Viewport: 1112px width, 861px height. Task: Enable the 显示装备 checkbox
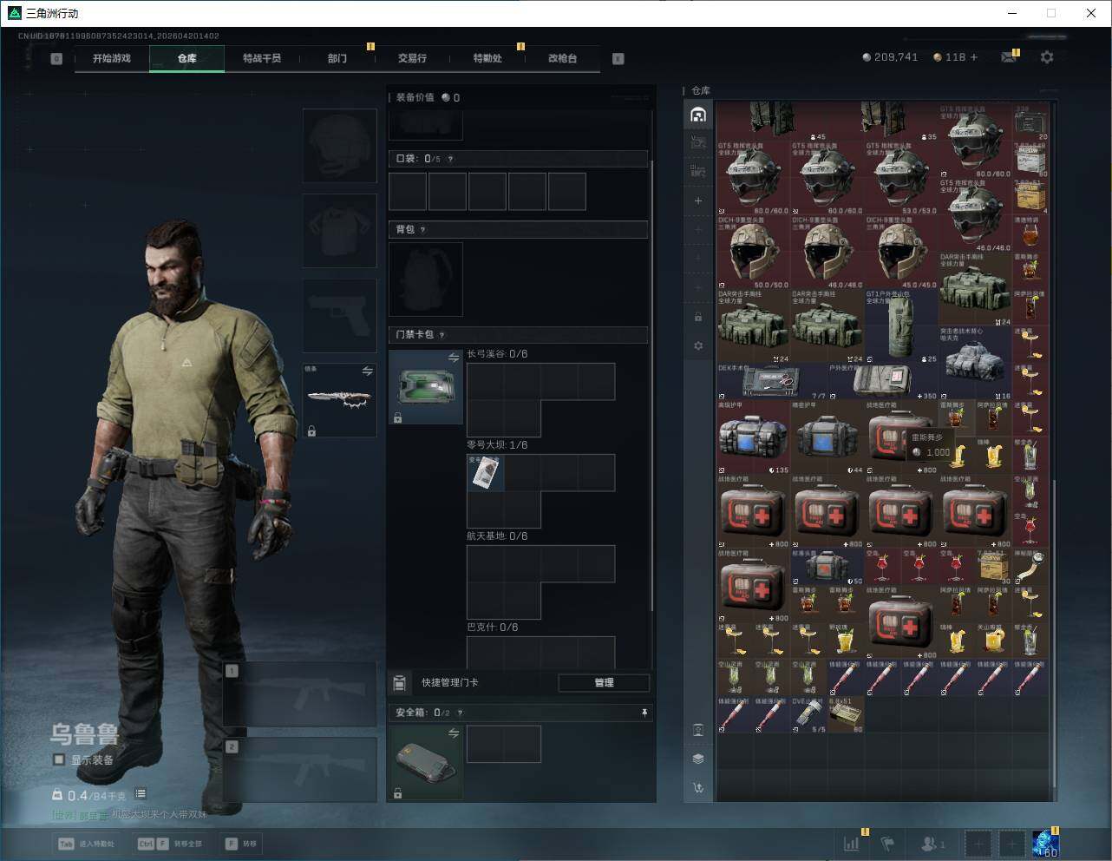(59, 759)
